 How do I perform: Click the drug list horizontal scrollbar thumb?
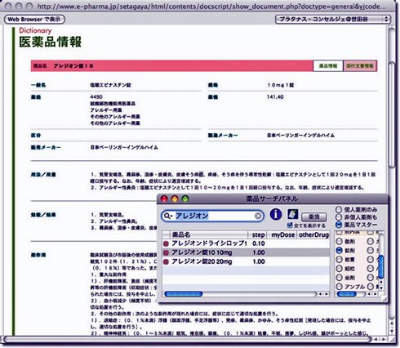click(x=184, y=293)
